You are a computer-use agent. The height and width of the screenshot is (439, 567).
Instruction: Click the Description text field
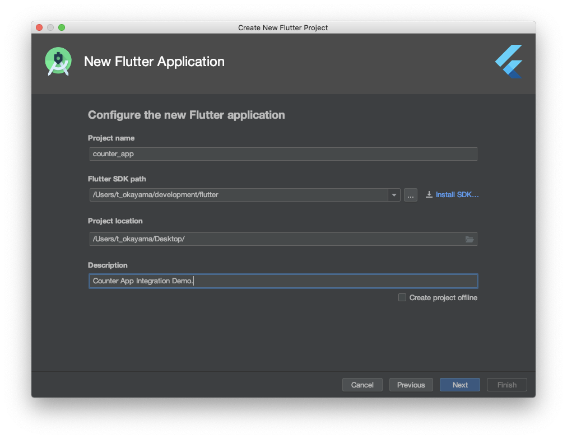pos(283,281)
